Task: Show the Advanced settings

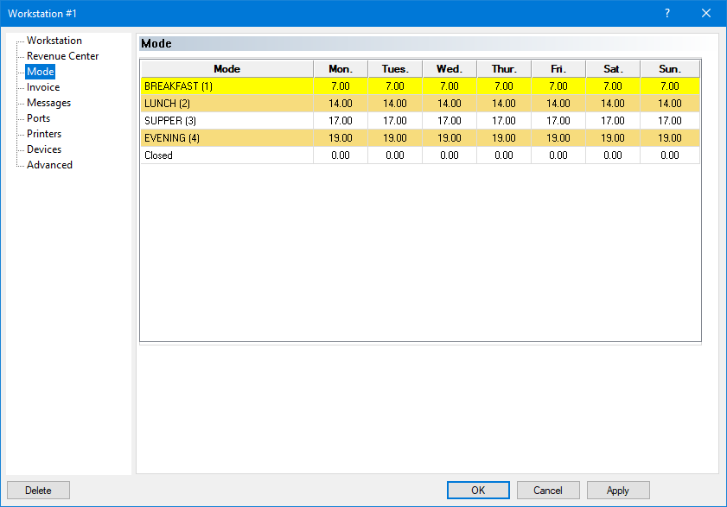Action: pos(49,165)
